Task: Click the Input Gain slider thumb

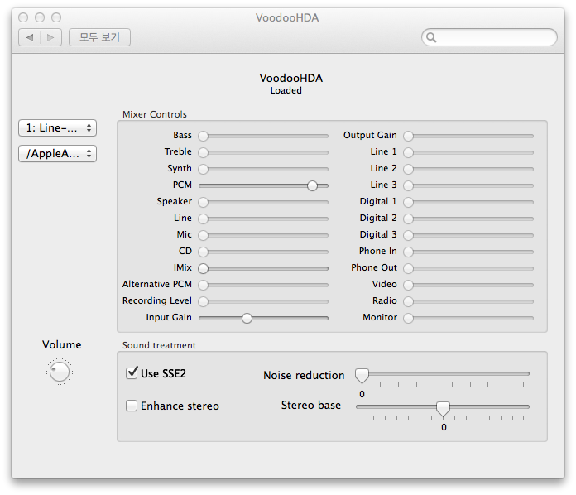Action: tap(247, 318)
